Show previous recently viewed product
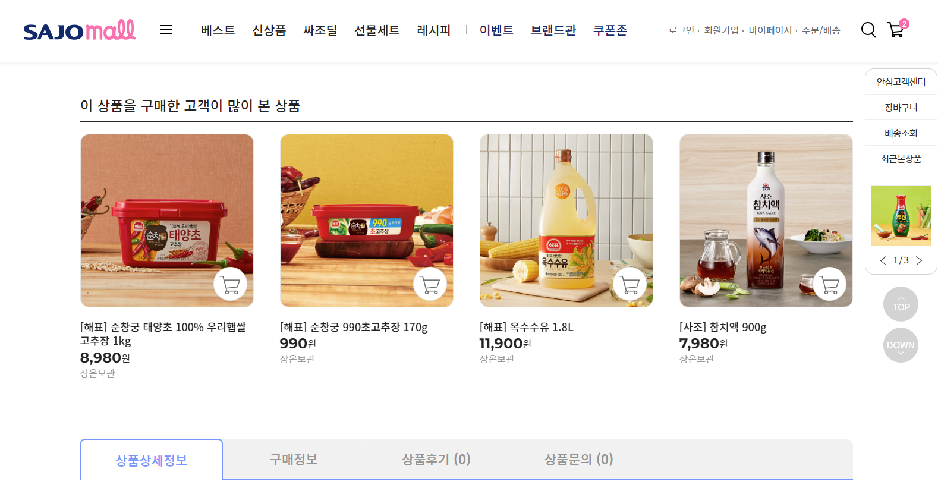 [x=883, y=260]
